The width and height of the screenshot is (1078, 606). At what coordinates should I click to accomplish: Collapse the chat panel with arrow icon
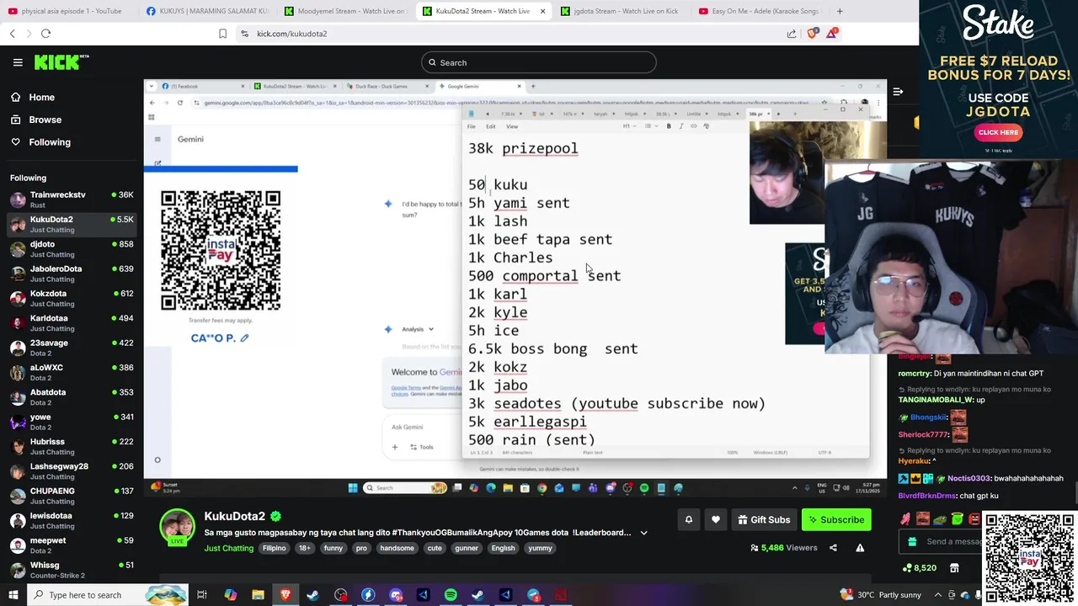[x=898, y=92]
